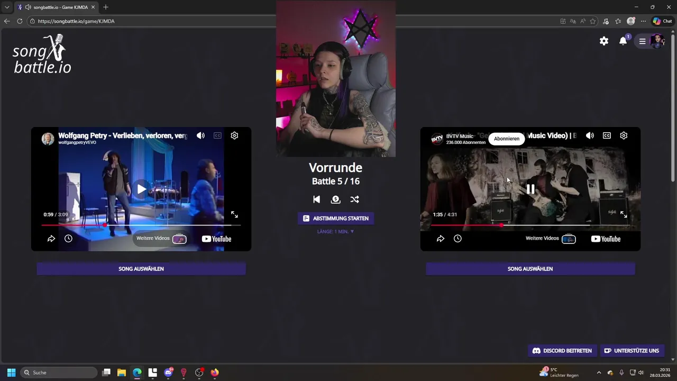Share the Wolfgang Petry video
677x381 pixels.
(51, 239)
